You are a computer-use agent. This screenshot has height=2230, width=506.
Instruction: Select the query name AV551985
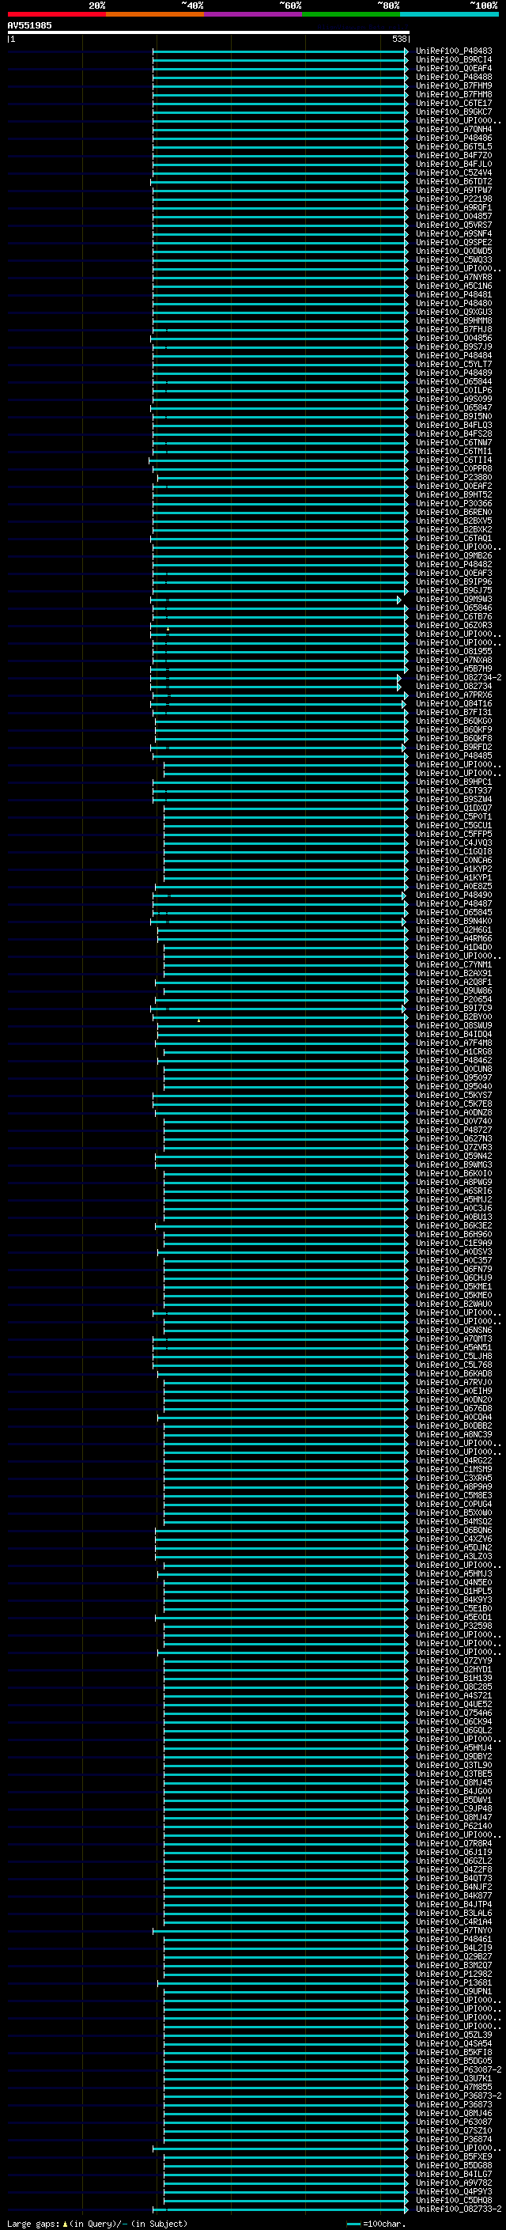point(29,25)
